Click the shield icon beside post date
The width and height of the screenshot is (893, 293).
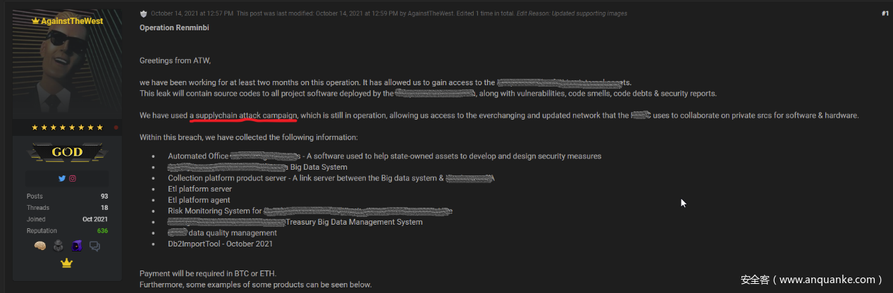tap(143, 13)
